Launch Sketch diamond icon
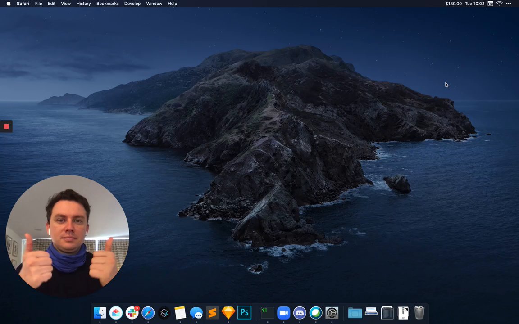Image resolution: width=519 pixels, height=324 pixels. pyautogui.click(x=228, y=312)
